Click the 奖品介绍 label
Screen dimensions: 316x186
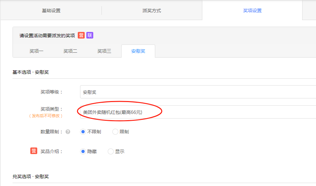tap(51, 151)
